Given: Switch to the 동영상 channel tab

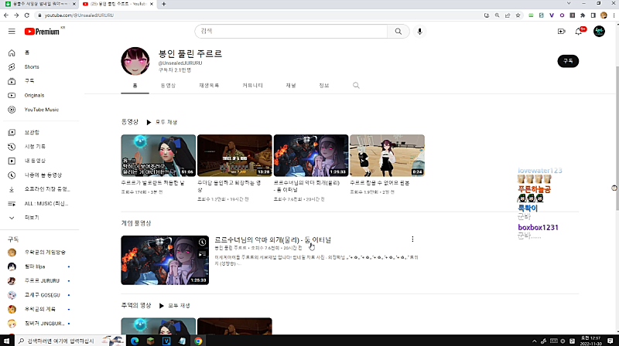Looking at the screenshot, I should 168,85.
